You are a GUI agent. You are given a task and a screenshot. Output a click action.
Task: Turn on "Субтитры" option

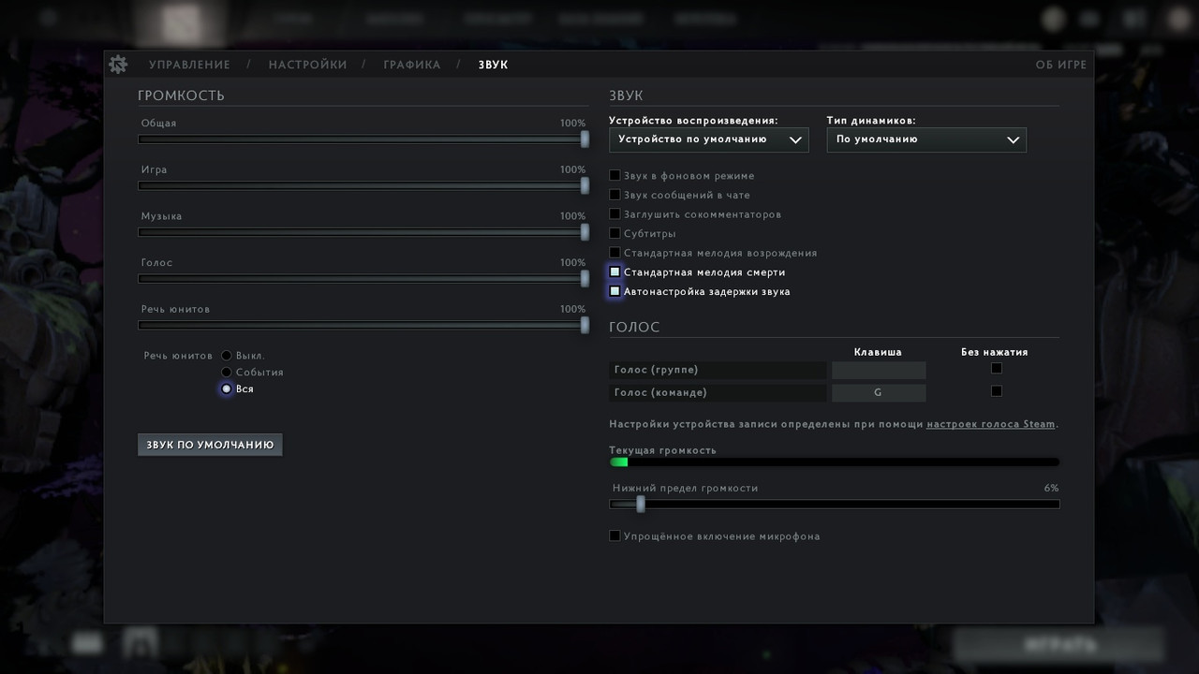coord(615,233)
